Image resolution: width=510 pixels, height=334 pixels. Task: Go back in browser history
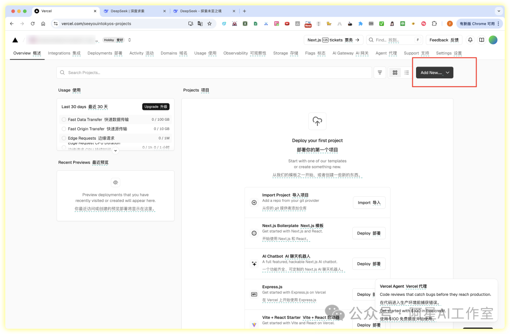12,24
